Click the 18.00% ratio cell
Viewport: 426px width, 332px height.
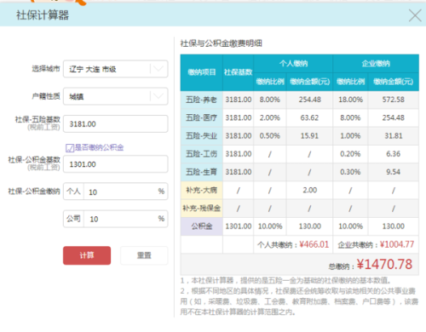350,100
